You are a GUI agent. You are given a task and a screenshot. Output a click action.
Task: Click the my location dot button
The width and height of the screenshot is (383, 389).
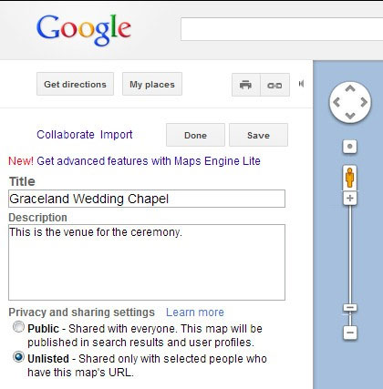point(350,147)
